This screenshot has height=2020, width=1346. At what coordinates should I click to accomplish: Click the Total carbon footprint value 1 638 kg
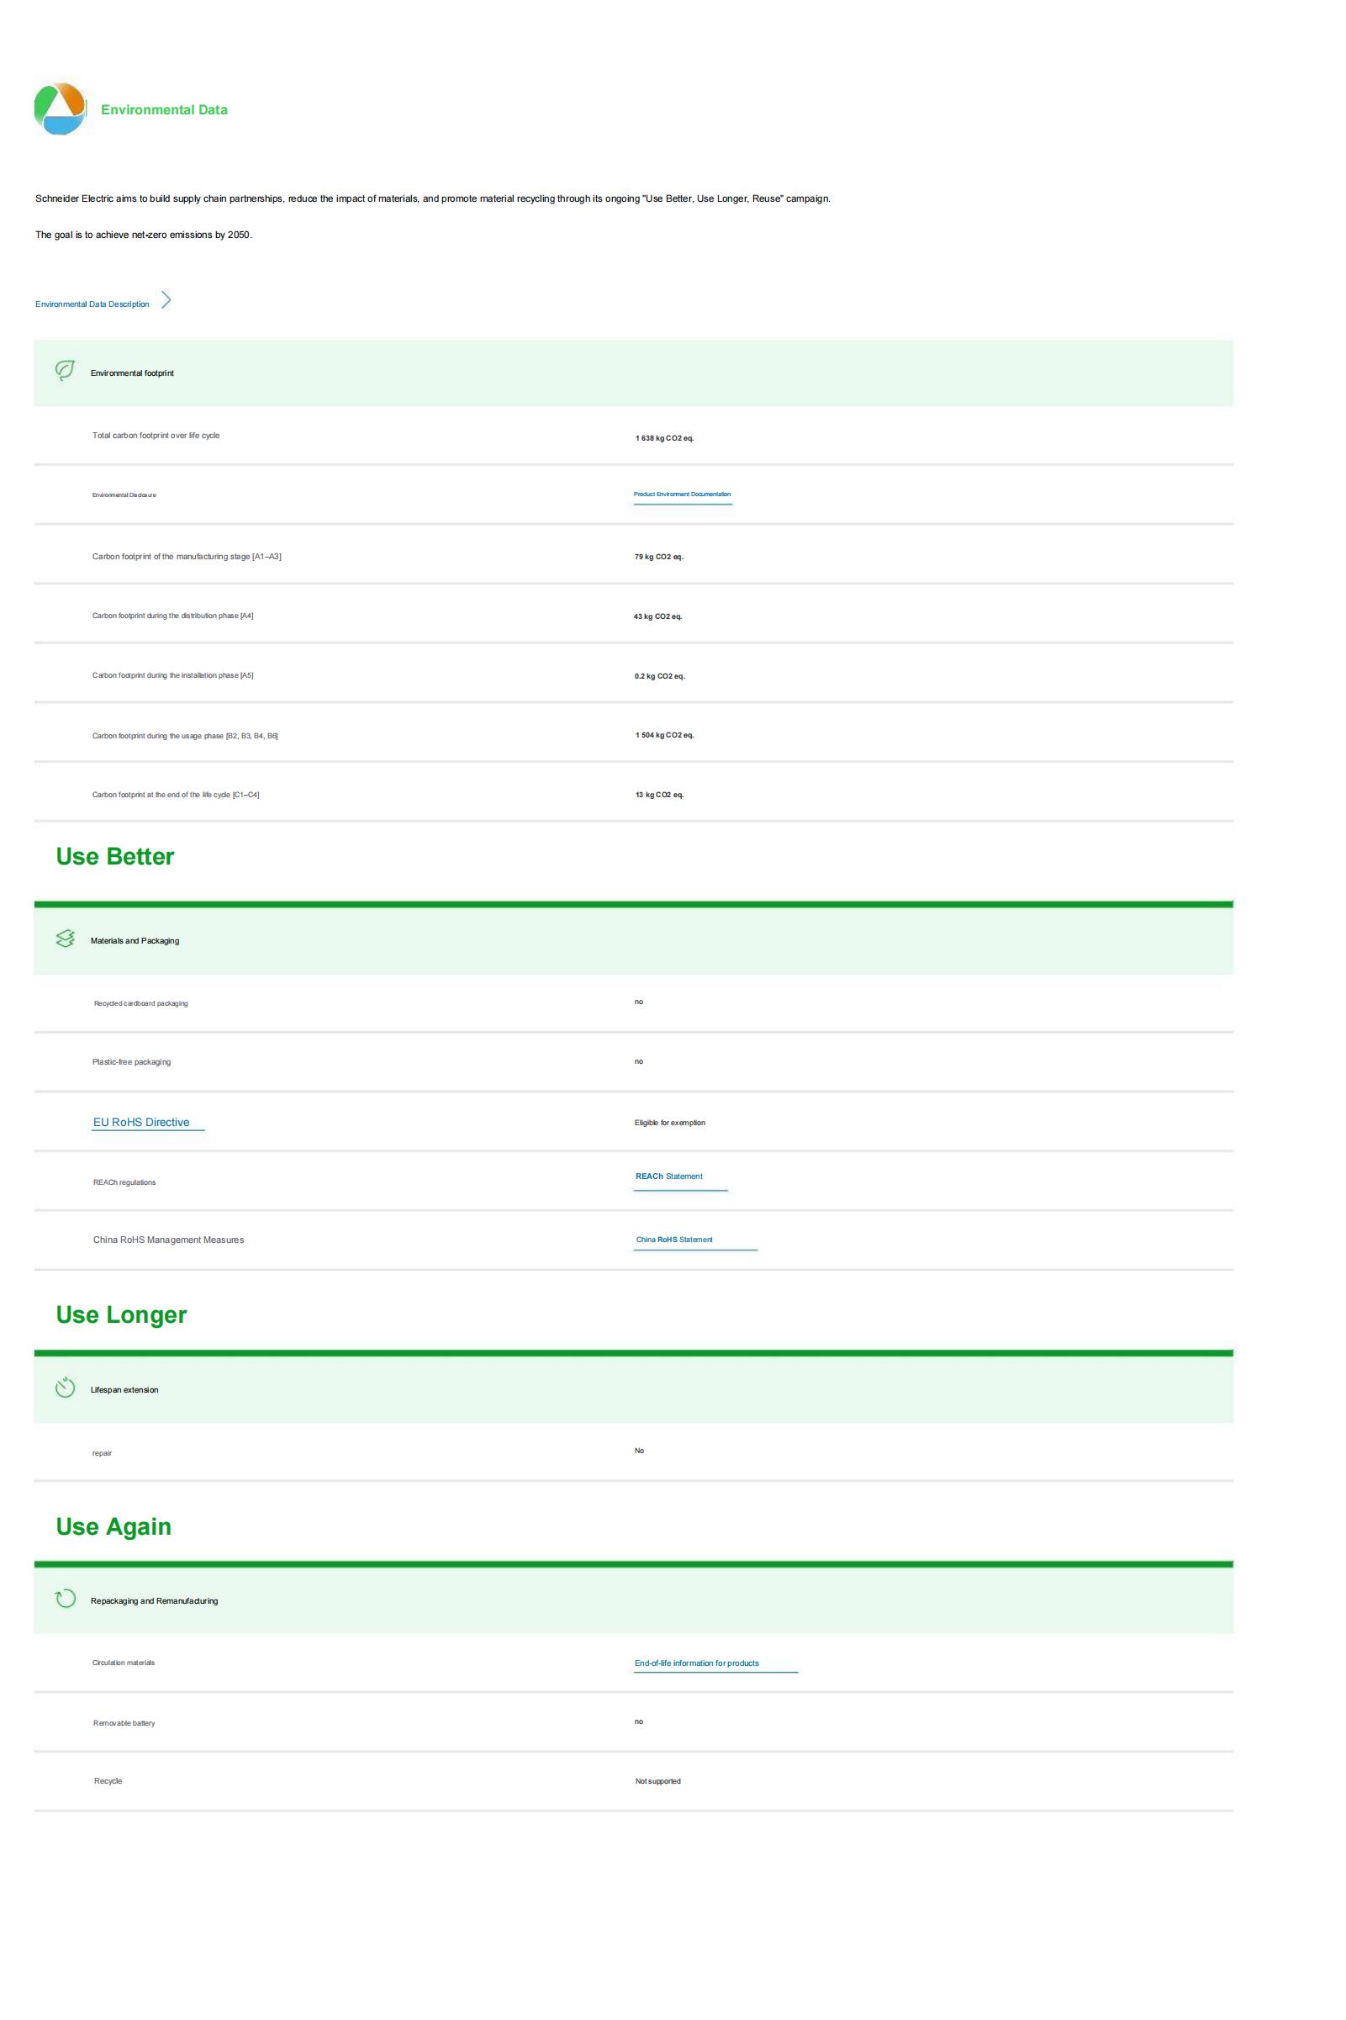coord(664,439)
